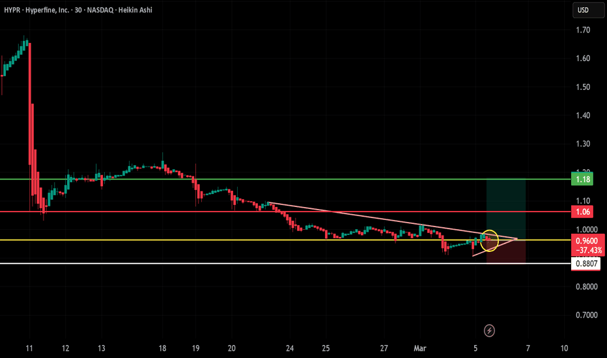Click the 0.7000 price axis value
Image resolution: width=607 pixels, height=358 pixels.
click(586, 315)
